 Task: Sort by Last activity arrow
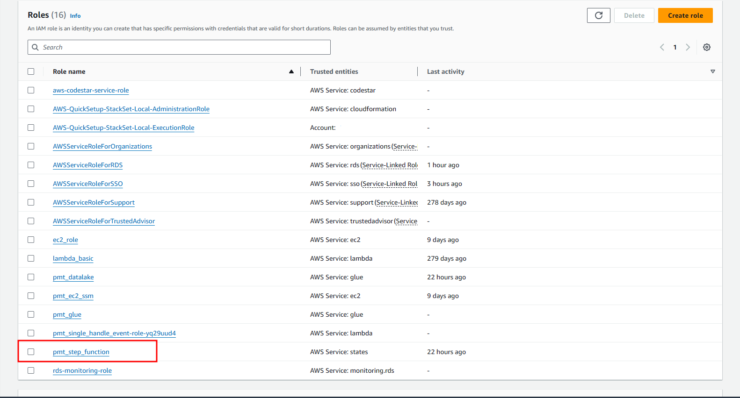713,71
